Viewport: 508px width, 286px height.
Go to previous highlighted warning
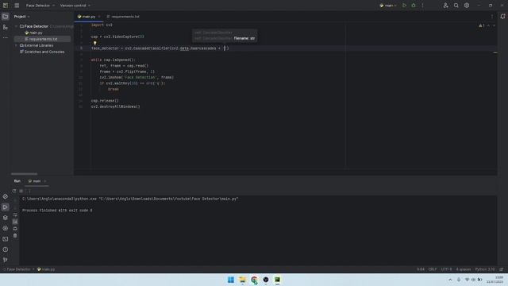click(x=489, y=25)
